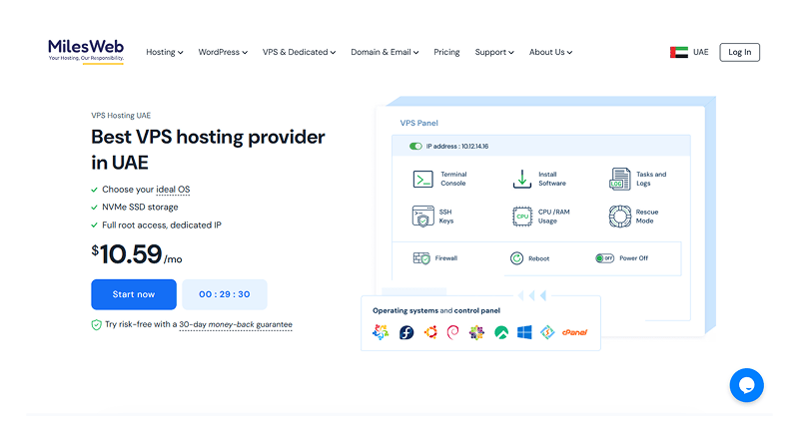Click the SSH Keys icon
The height and width of the screenshot is (444, 799).
[422, 216]
